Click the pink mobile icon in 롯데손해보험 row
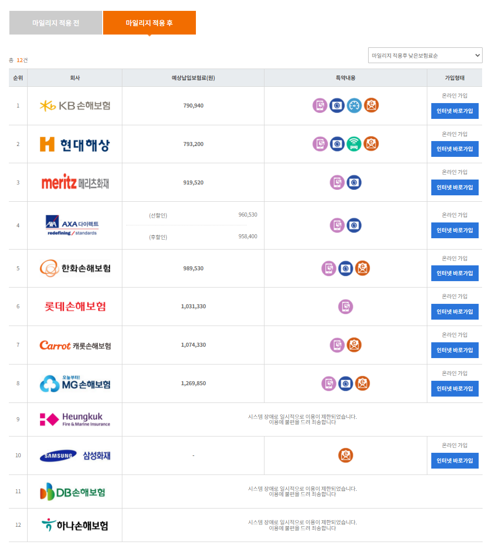This screenshot has height=547, width=490. click(x=345, y=307)
